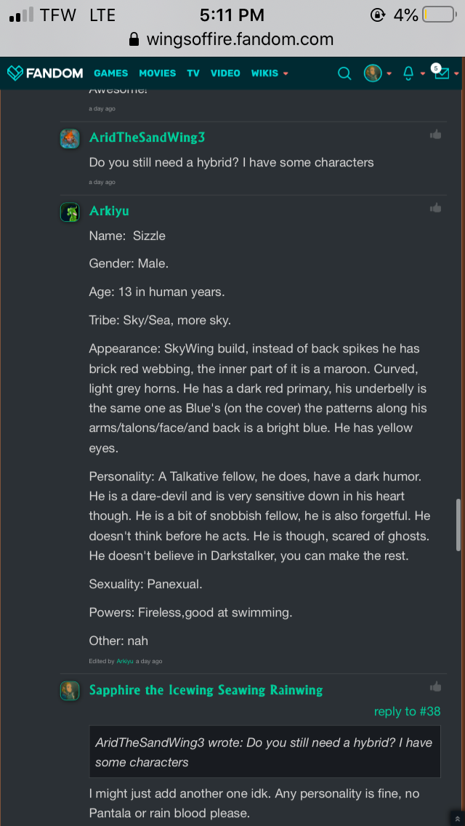Expand the WIKIS dropdown
This screenshot has width=465, height=826.
point(270,73)
